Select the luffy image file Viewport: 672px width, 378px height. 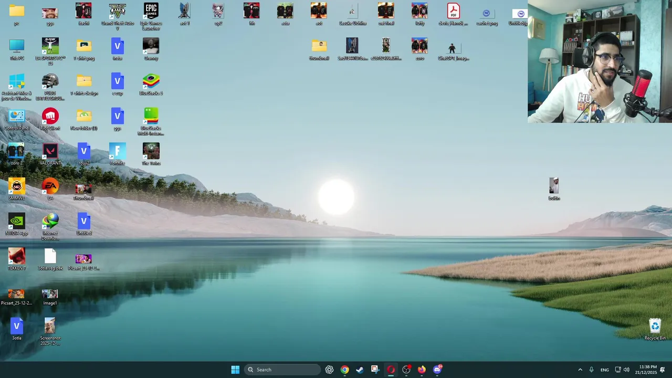pos(419,14)
